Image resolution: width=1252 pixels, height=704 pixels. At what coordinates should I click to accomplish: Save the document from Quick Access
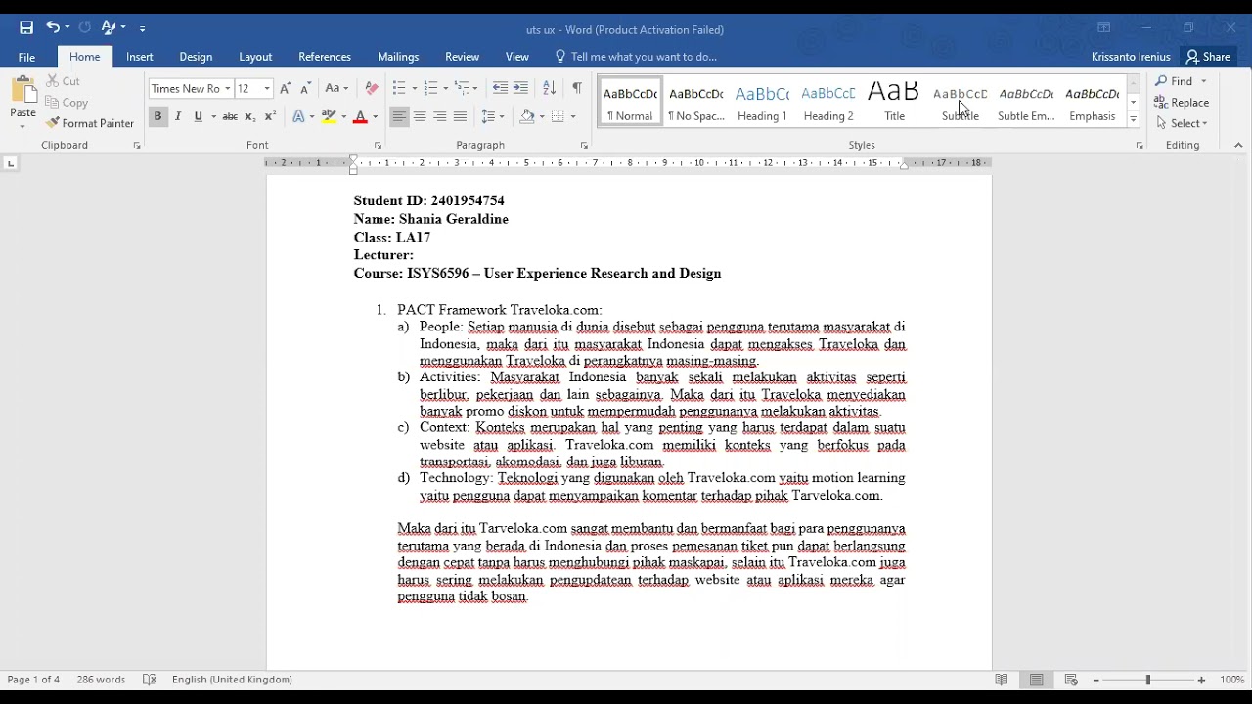(x=26, y=27)
